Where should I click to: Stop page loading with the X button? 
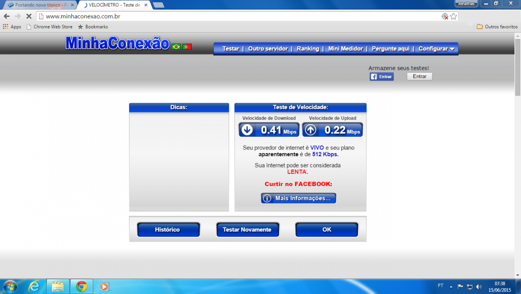[28, 16]
